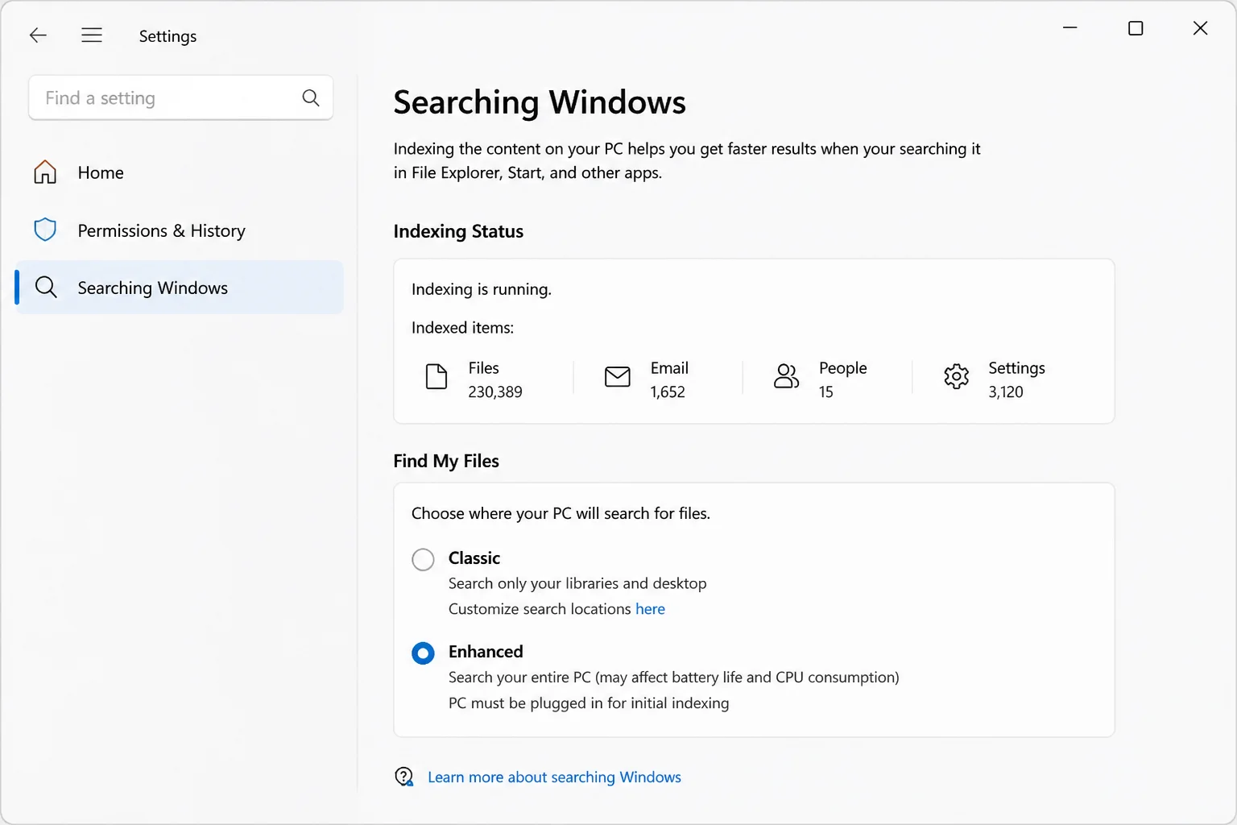Click the Indexing Status heading
The image size is (1237, 825).
pos(458,231)
